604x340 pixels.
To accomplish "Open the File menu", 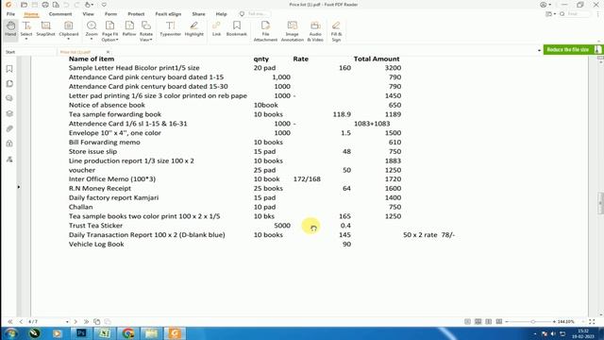I will [10, 14].
